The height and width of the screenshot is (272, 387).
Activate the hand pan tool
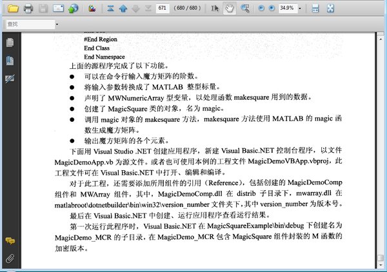(229, 8)
